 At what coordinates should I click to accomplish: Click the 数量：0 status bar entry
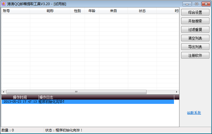(x=8, y=130)
